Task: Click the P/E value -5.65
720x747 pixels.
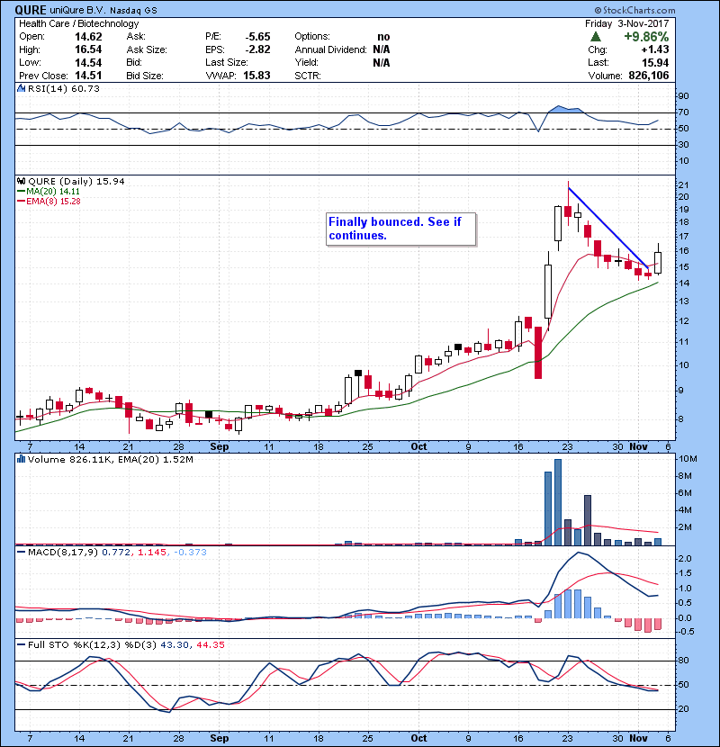Action: (257, 37)
